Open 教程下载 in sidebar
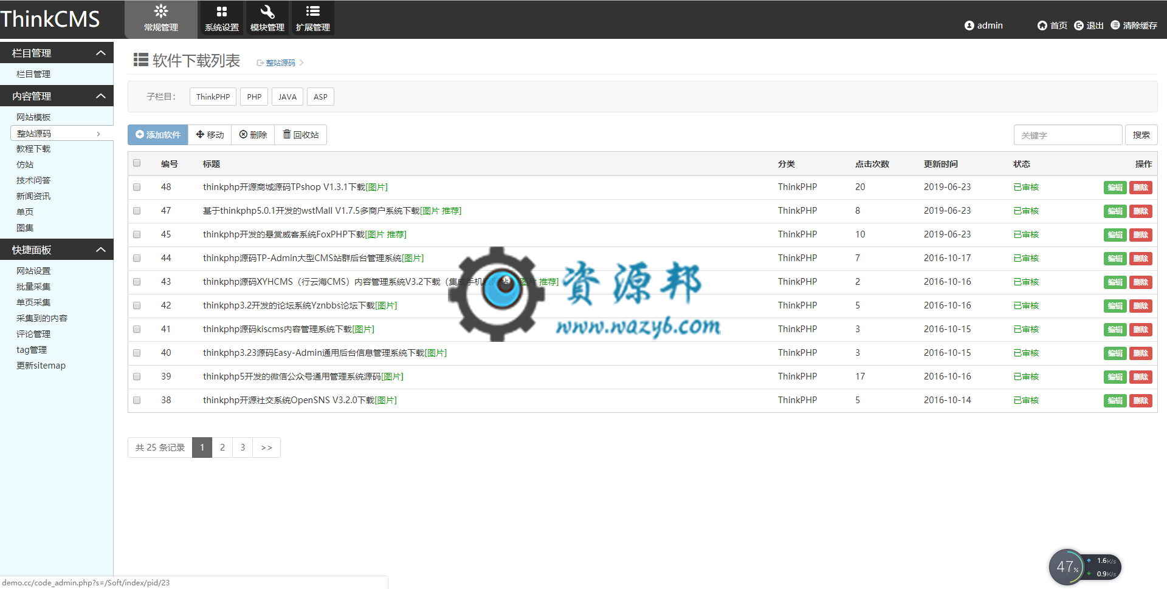 33,149
